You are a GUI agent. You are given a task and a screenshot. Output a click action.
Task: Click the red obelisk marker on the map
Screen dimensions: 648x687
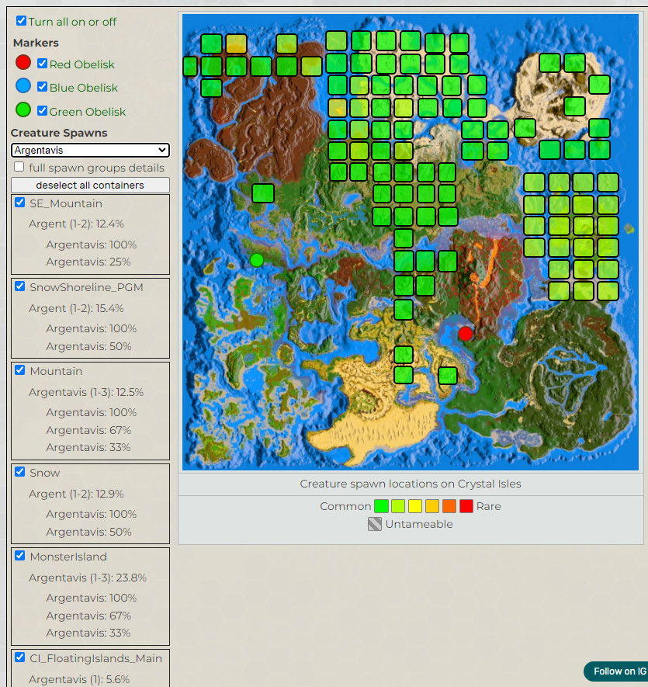(x=466, y=334)
